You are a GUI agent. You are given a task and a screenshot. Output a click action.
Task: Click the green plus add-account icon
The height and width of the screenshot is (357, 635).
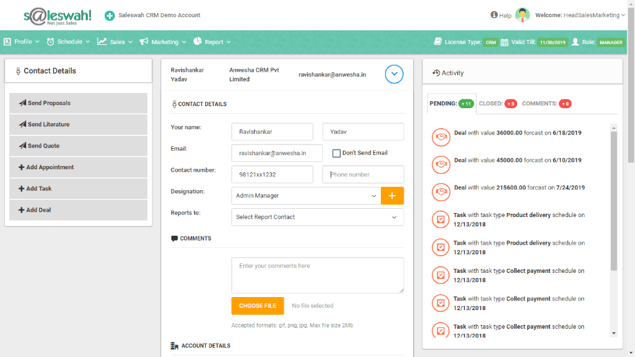[110, 15]
